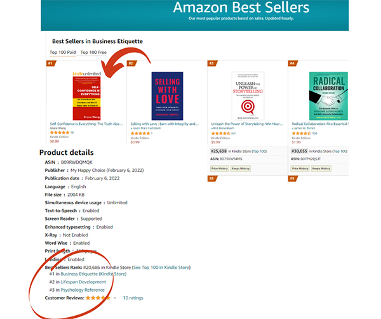Click the #2 orange rank badge

point(131,63)
